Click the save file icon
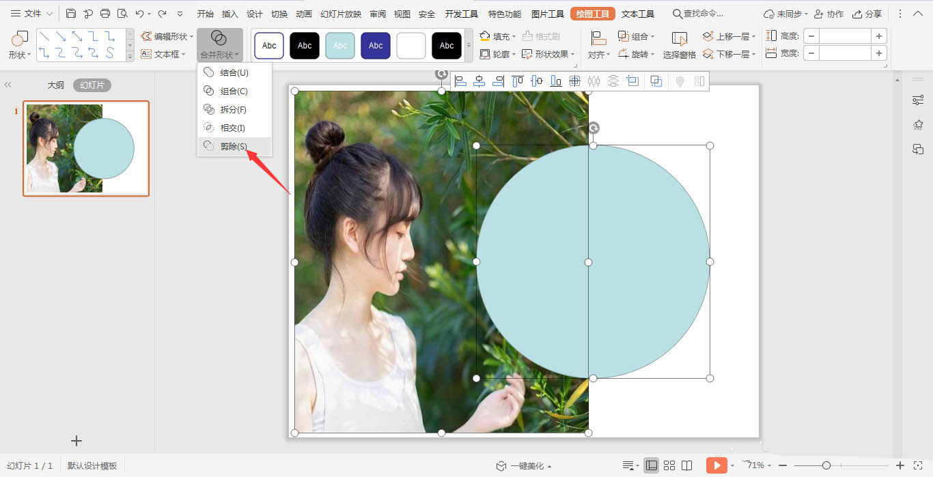The height and width of the screenshot is (477, 933). pyautogui.click(x=71, y=14)
